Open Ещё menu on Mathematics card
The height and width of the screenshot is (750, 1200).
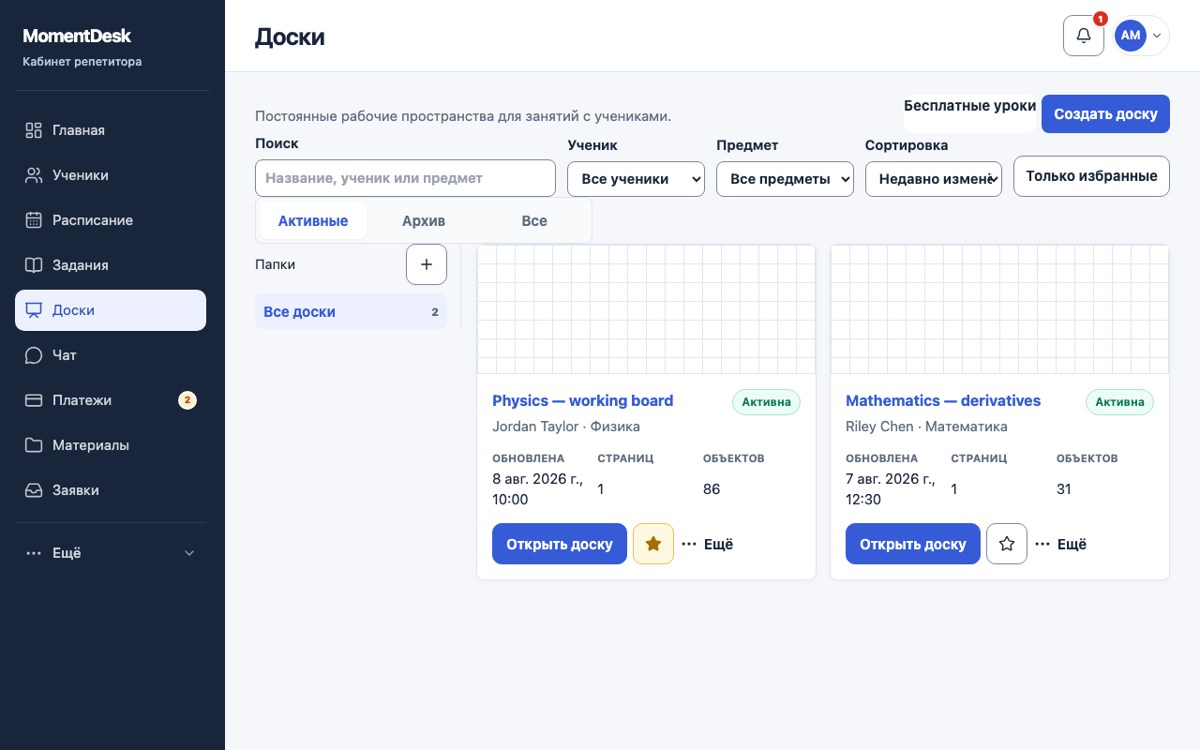(x=1061, y=544)
